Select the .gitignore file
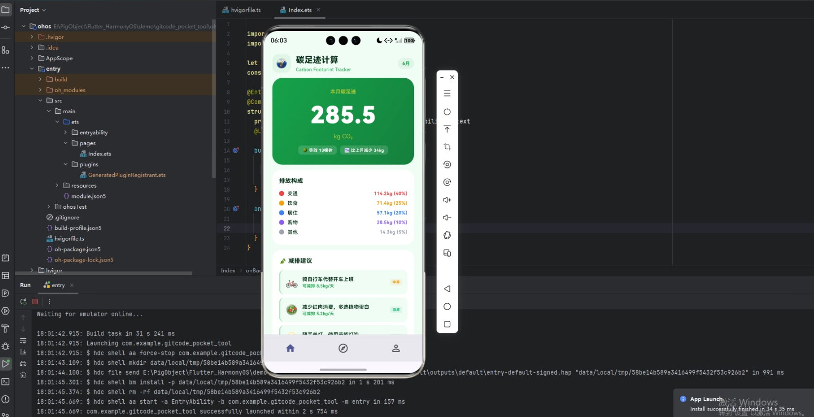 (63, 217)
